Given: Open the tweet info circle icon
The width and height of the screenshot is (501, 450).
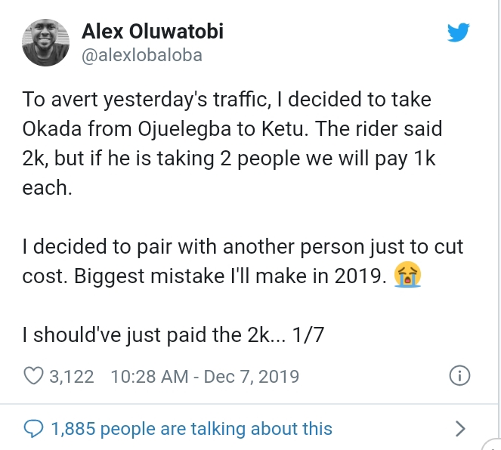Looking at the screenshot, I should tap(459, 375).
